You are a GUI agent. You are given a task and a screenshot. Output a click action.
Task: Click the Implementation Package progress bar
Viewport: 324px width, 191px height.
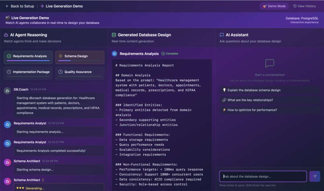(x=28, y=76)
